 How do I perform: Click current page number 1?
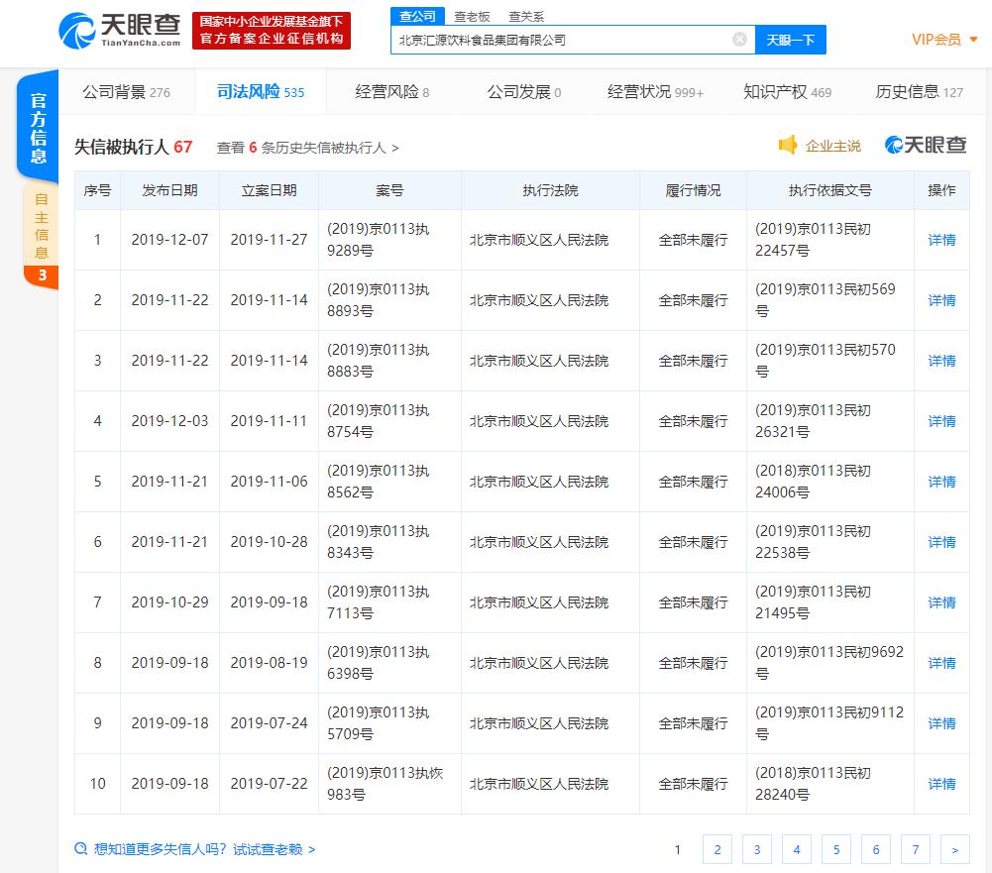point(678,849)
